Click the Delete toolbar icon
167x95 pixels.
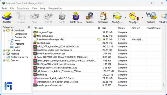pyautogui.click(x=62, y=16)
